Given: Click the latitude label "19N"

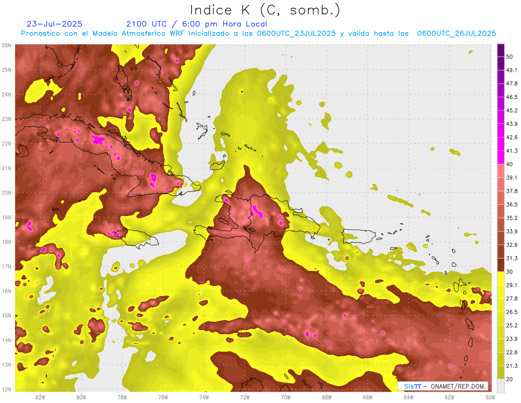Looking at the screenshot, I should pos(7,217).
